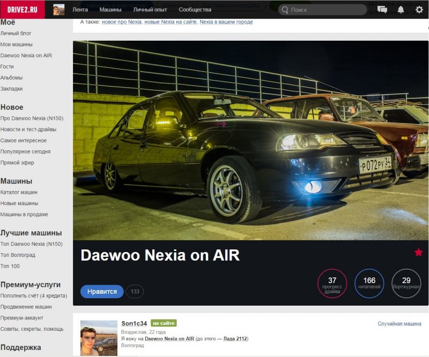Image resolution: width=429 pixels, height=357 pixels.
Task: Open the Альбомы sidebar link
Action: point(11,78)
